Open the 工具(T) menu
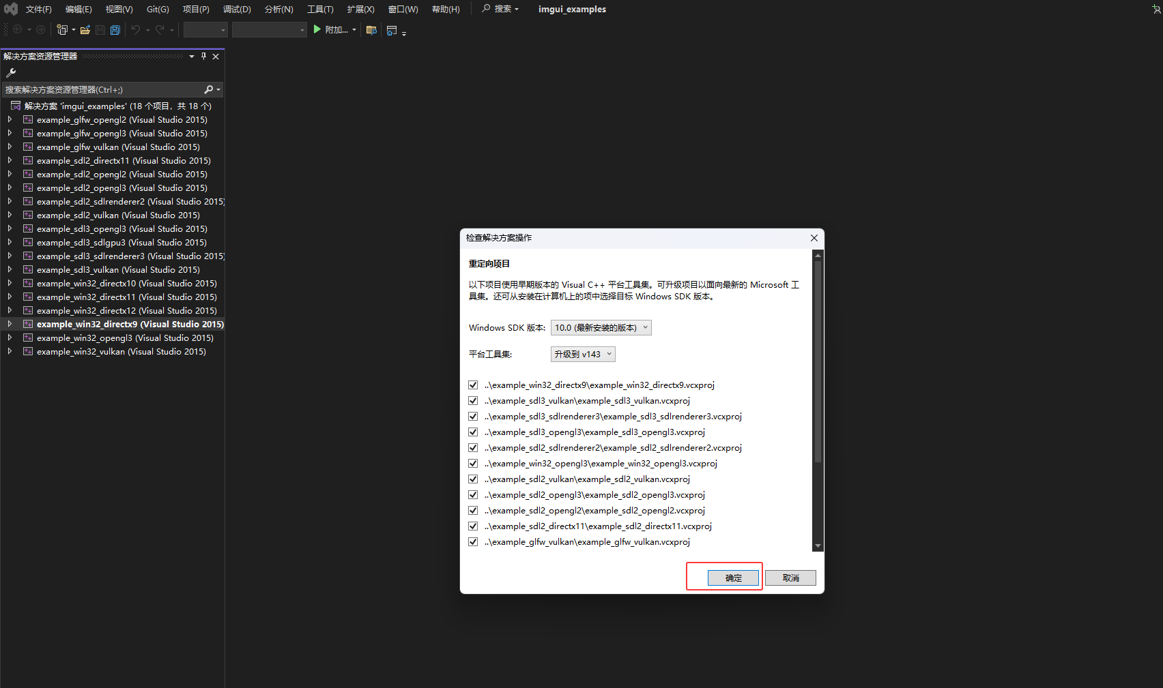Image resolution: width=1163 pixels, height=688 pixels. point(320,10)
